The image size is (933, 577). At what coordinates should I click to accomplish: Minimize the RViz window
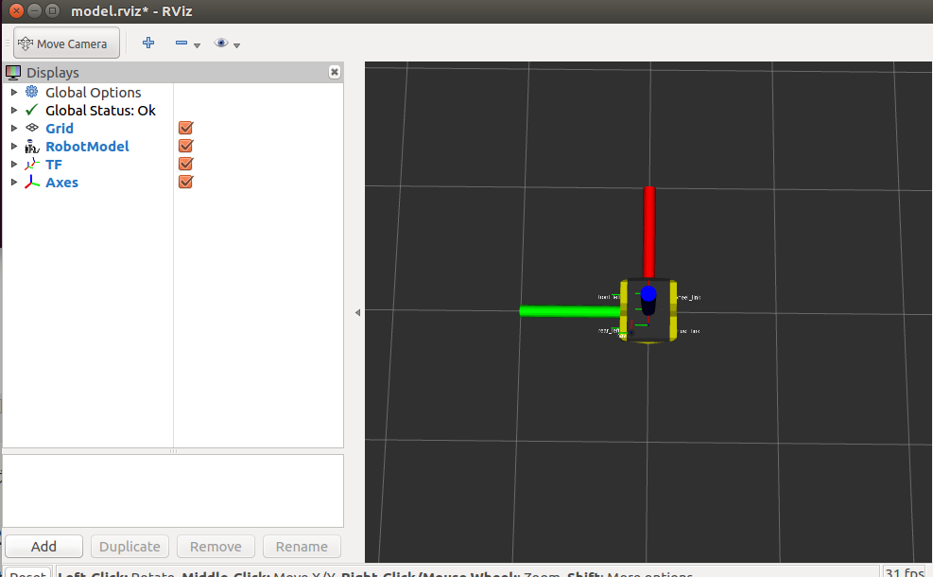tap(35, 10)
